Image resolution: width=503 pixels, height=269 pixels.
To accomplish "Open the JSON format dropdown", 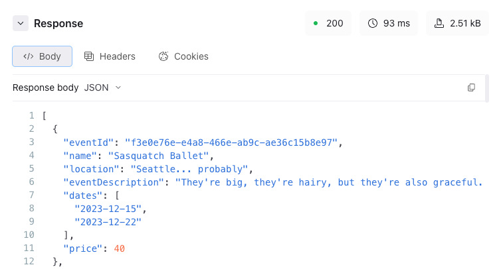I will pyautogui.click(x=102, y=87).
